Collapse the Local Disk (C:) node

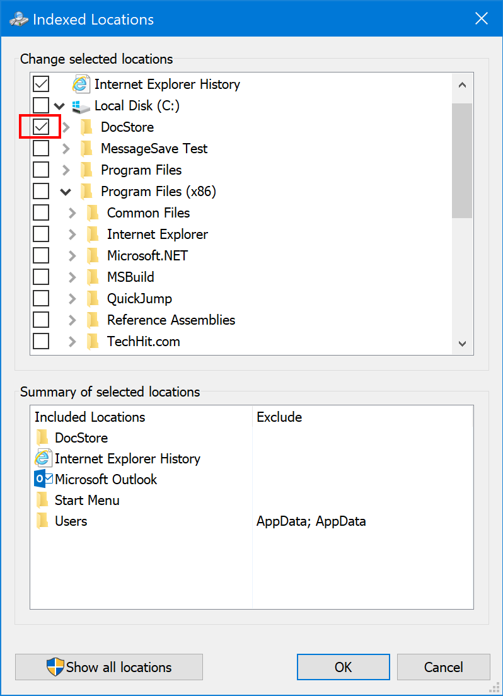click(x=59, y=106)
